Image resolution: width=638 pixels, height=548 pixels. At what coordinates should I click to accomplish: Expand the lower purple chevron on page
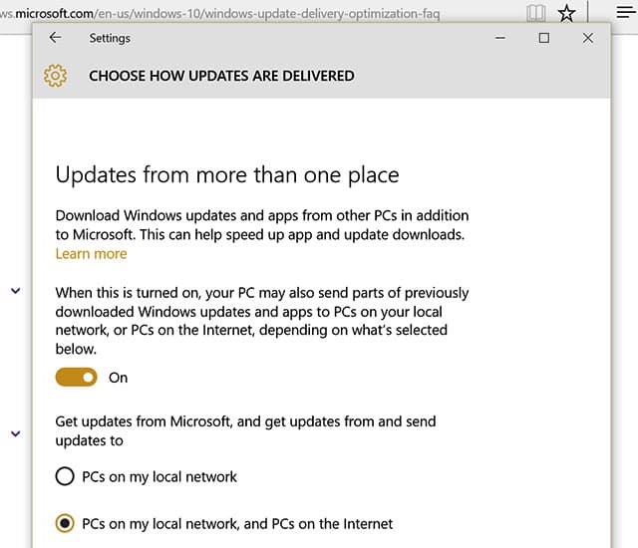[x=16, y=433]
